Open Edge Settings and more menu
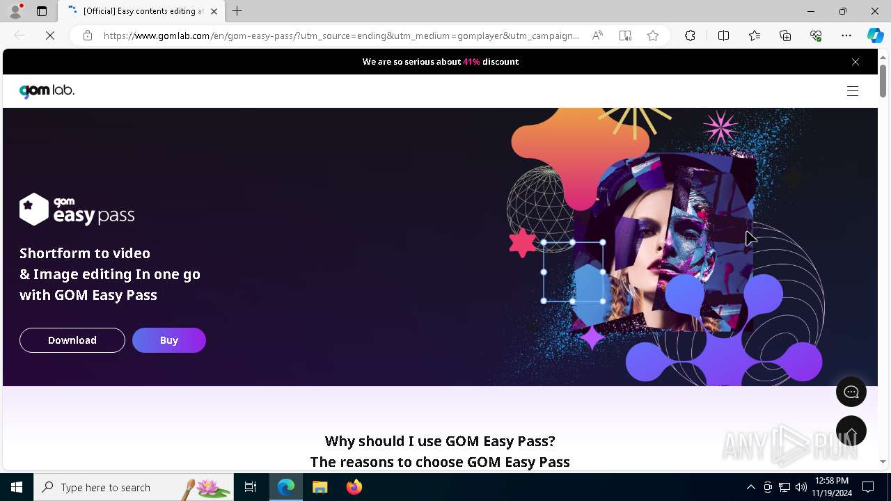The image size is (891, 501). click(846, 35)
